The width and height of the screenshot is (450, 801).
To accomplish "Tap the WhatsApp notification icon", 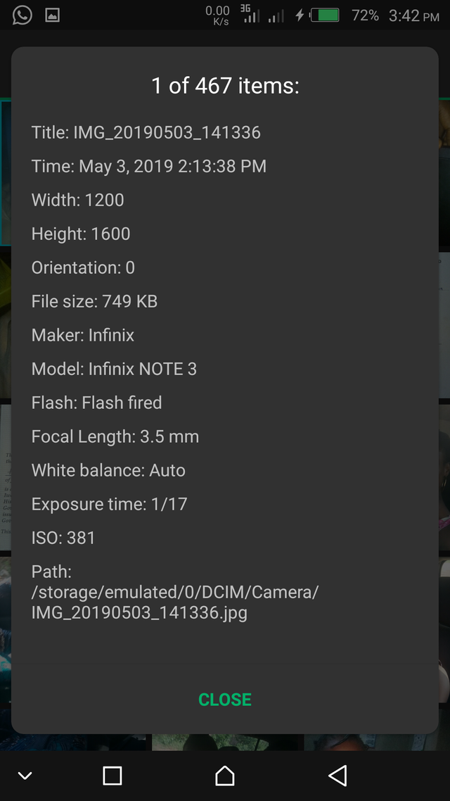I will tap(22, 15).
